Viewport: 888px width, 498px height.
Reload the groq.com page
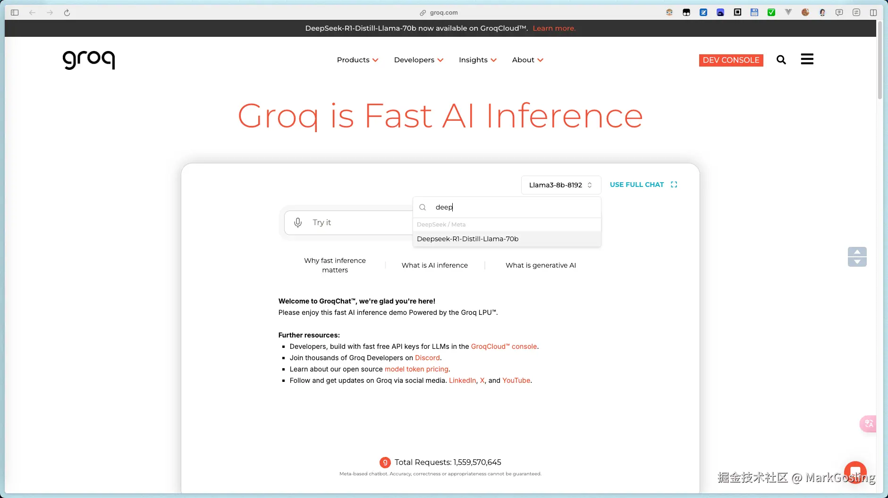click(x=67, y=13)
